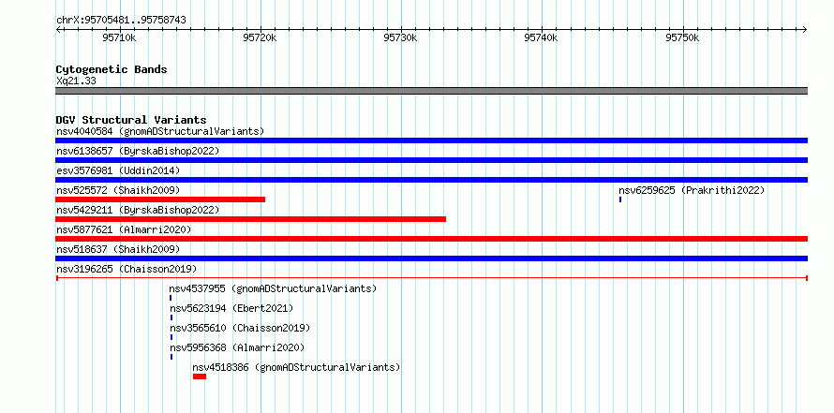Click the nsv5429211 red variant bar
Screen dimensions: 834x413
coord(250,219)
